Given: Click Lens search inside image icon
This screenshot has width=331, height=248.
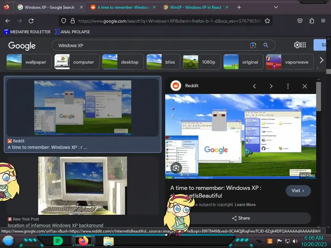Looking at the screenshot, I should tap(176, 168).
